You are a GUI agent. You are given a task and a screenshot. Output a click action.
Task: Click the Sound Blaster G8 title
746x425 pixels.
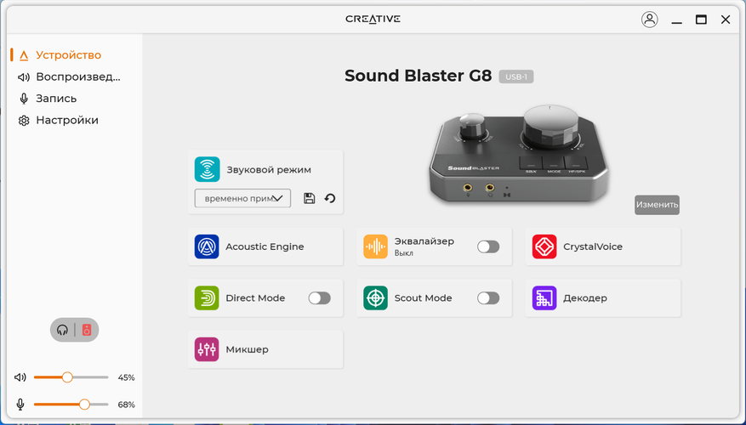click(418, 76)
